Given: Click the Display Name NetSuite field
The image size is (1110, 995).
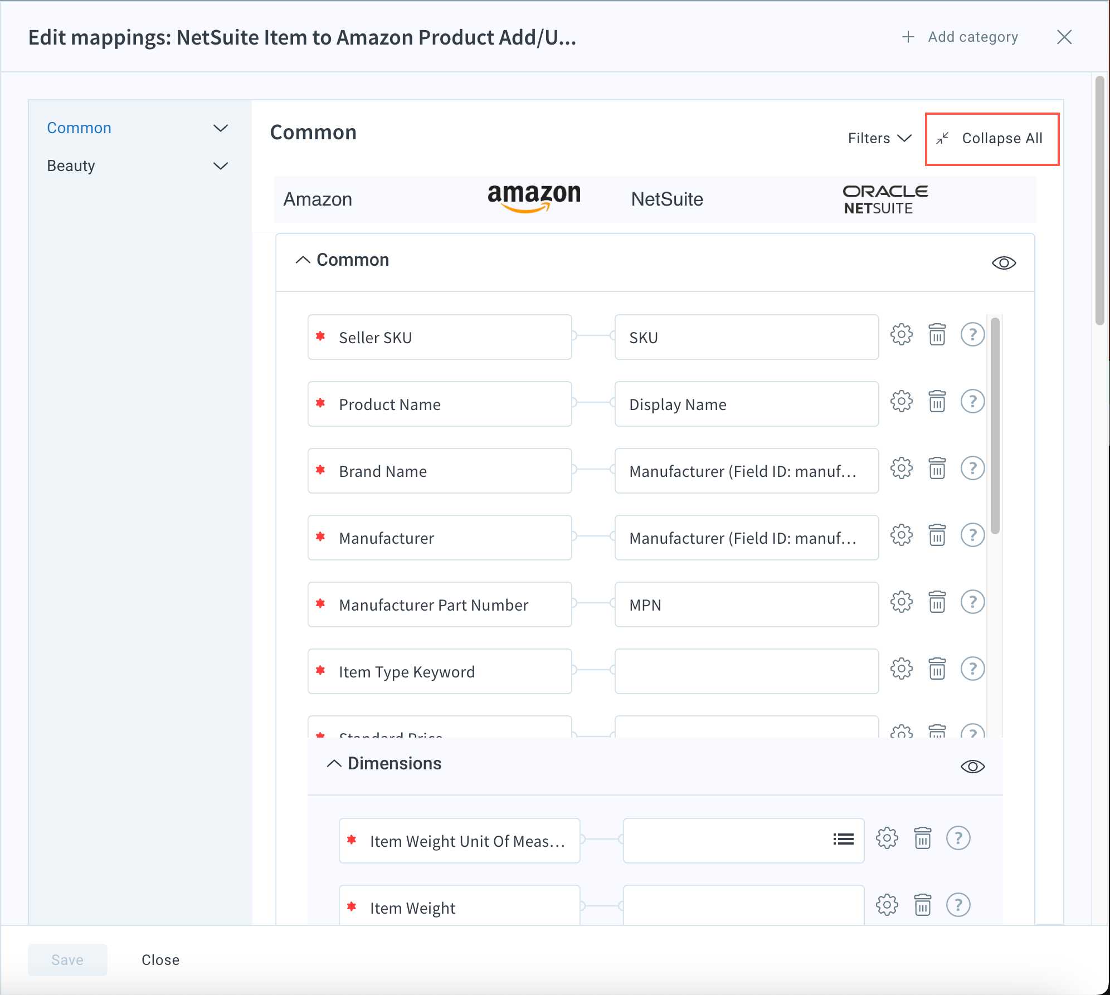Looking at the screenshot, I should pos(746,404).
